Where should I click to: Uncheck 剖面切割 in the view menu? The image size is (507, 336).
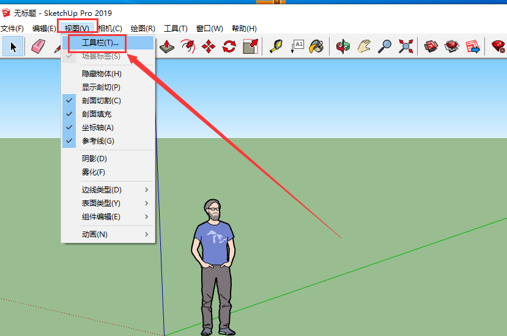102,101
